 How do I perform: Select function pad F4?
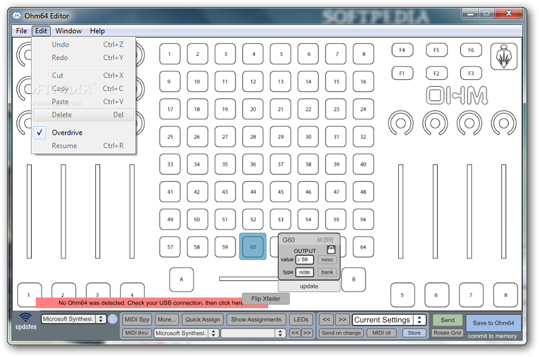click(402, 50)
